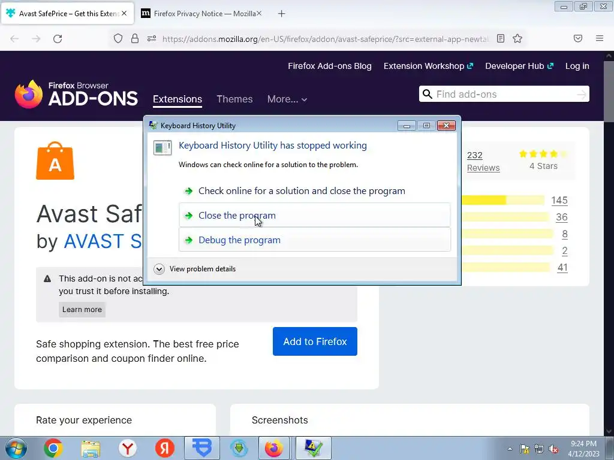Image resolution: width=614 pixels, height=460 pixels.
Task: Open the Extensions section
Action: pos(177,99)
